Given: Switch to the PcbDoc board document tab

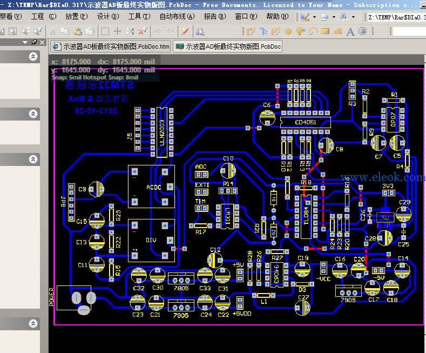Looking at the screenshot, I should click(228, 46).
